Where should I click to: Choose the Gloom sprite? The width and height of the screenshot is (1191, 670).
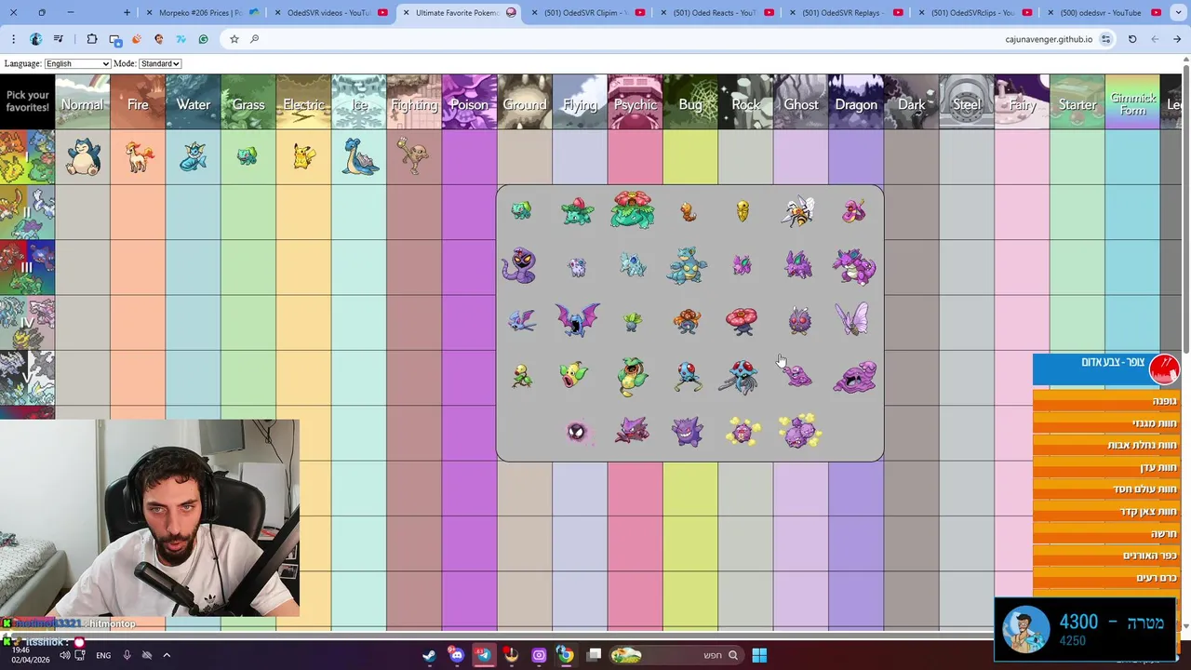(687, 322)
